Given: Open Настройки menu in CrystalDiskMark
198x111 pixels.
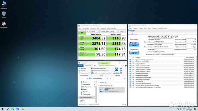Looking at the screenshot, I should [86, 29].
